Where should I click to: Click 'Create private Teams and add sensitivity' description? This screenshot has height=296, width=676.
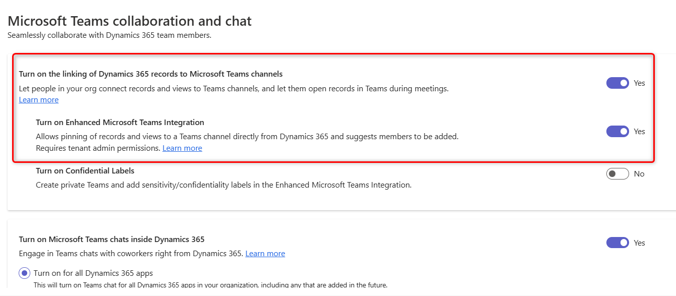(x=223, y=185)
